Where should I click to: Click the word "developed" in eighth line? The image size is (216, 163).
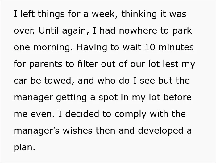(160, 131)
